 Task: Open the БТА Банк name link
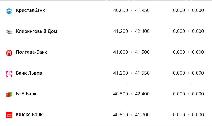click(26, 94)
